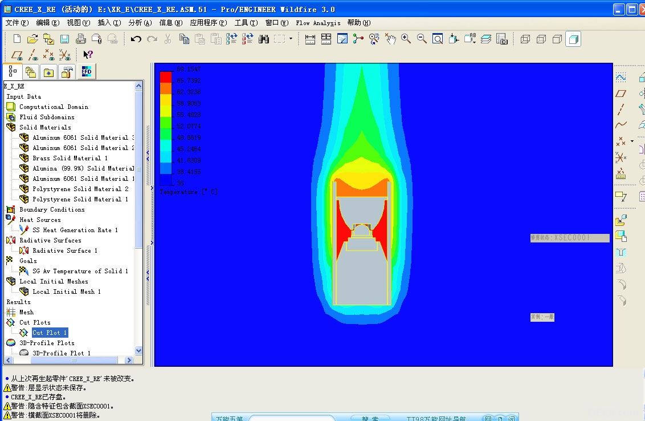The image size is (645, 421).
Task: Open the layers icon in the top toolbar
Action: tap(486, 39)
